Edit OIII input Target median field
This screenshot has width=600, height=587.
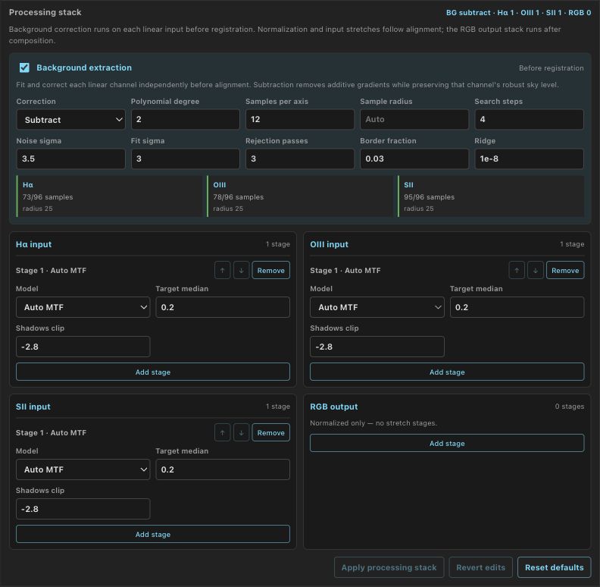pos(517,307)
